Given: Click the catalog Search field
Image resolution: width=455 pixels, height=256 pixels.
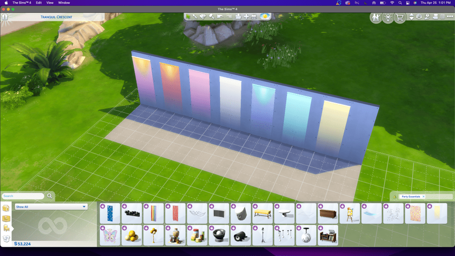Looking at the screenshot, I should coord(23,196).
